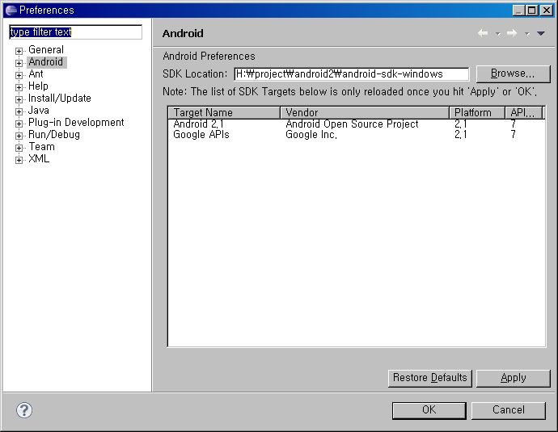This screenshot has width=558, height=432.
Task: Click the type filter text field
Action: [75, 32]
